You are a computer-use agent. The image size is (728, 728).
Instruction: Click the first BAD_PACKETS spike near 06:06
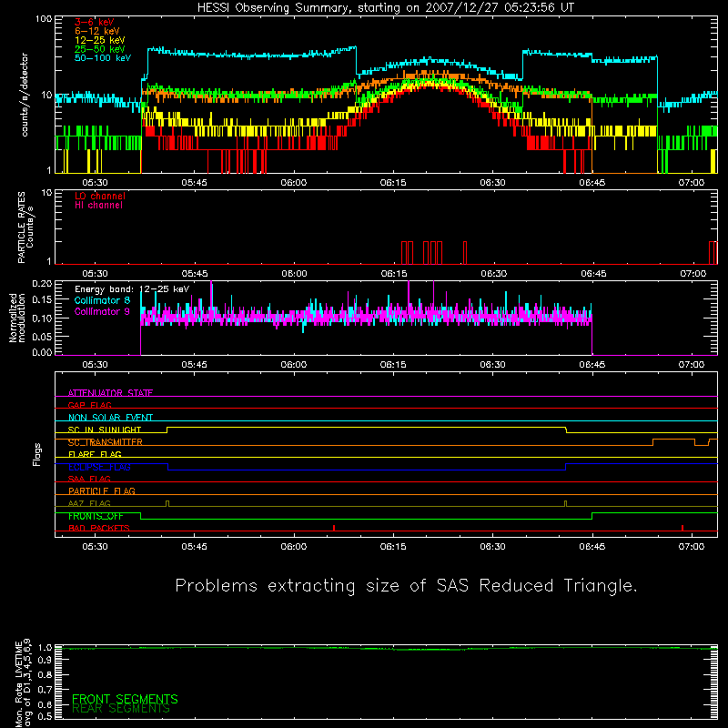pyautogui.click(x=334, y=528)
